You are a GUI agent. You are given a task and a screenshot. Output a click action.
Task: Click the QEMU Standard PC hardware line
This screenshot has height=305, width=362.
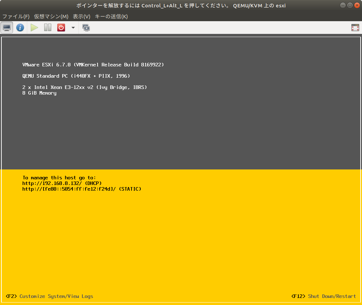76,76
